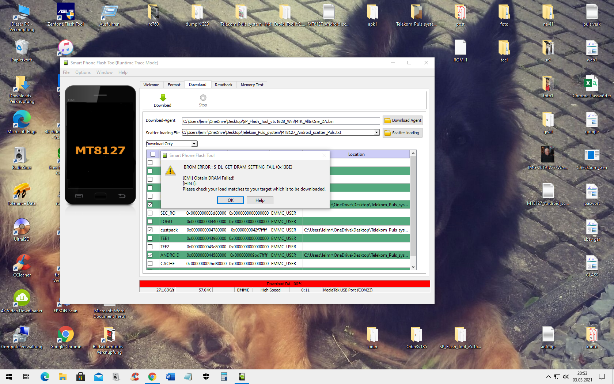Image resolution: width=614 pixels, height=384 pixels.
Task: Open the Help menu
Action: click(x=123, y=72)
